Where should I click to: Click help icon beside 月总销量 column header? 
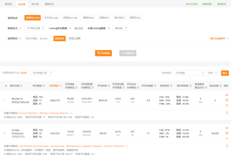click(x=60, y=86)
